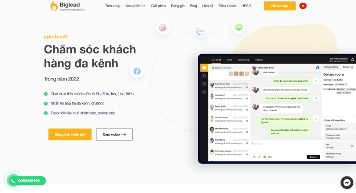Click the Xem video button

pos(114,134)
